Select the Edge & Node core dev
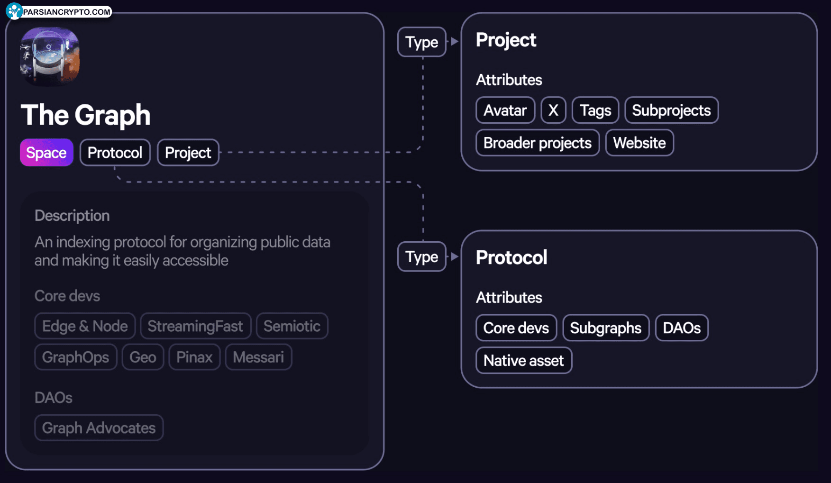The image size is (831, 483). pyautogui.click(x=85, y=326)
